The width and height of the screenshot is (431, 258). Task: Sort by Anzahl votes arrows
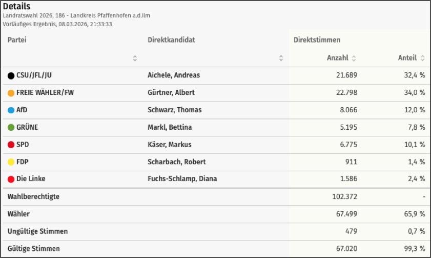coord(354,58)
